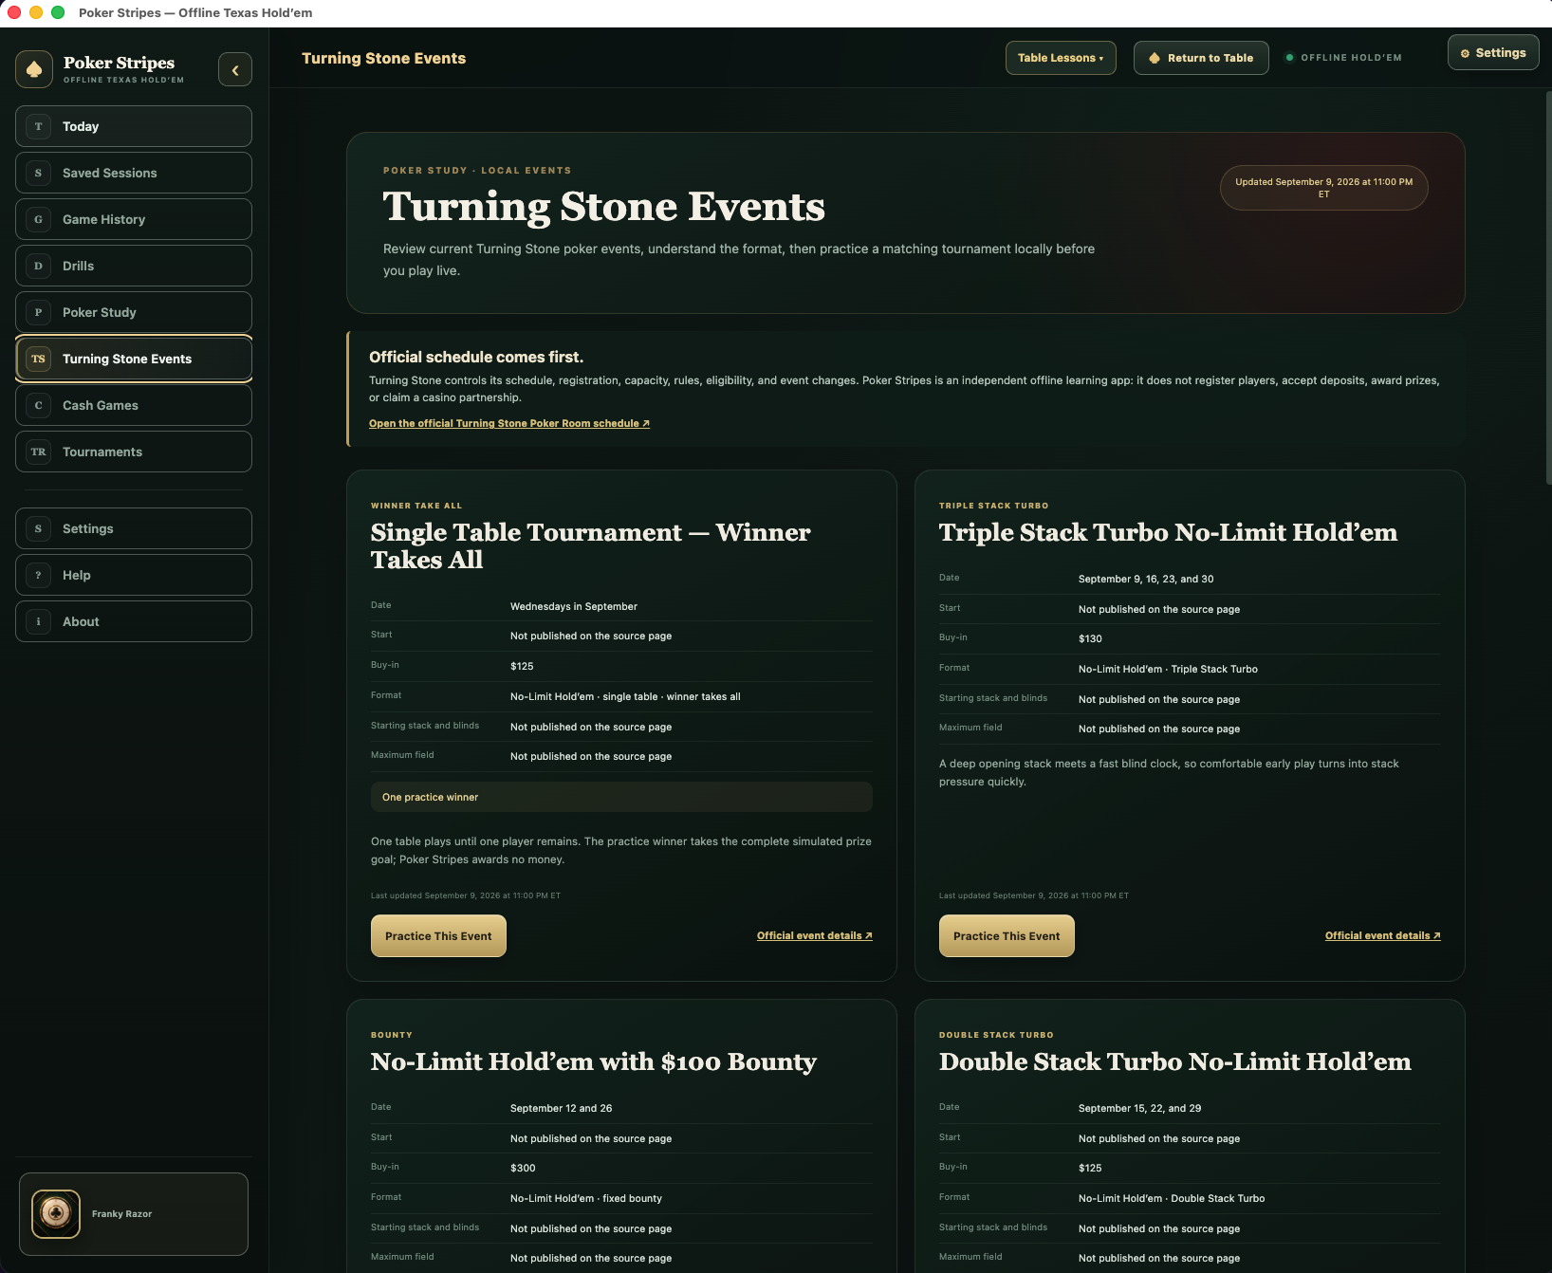The width and height of the screenshot is (1552, 1273).
Task: Click the S icon beside Saved Sessions
Action: 38,173
